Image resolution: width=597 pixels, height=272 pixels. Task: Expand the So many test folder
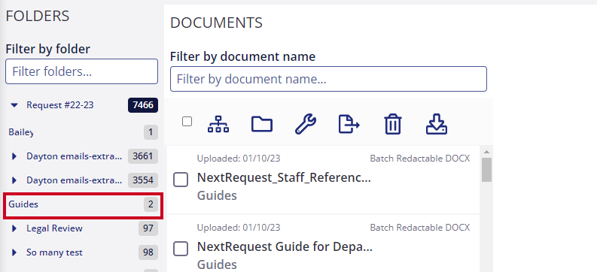[x=14, y=252]
